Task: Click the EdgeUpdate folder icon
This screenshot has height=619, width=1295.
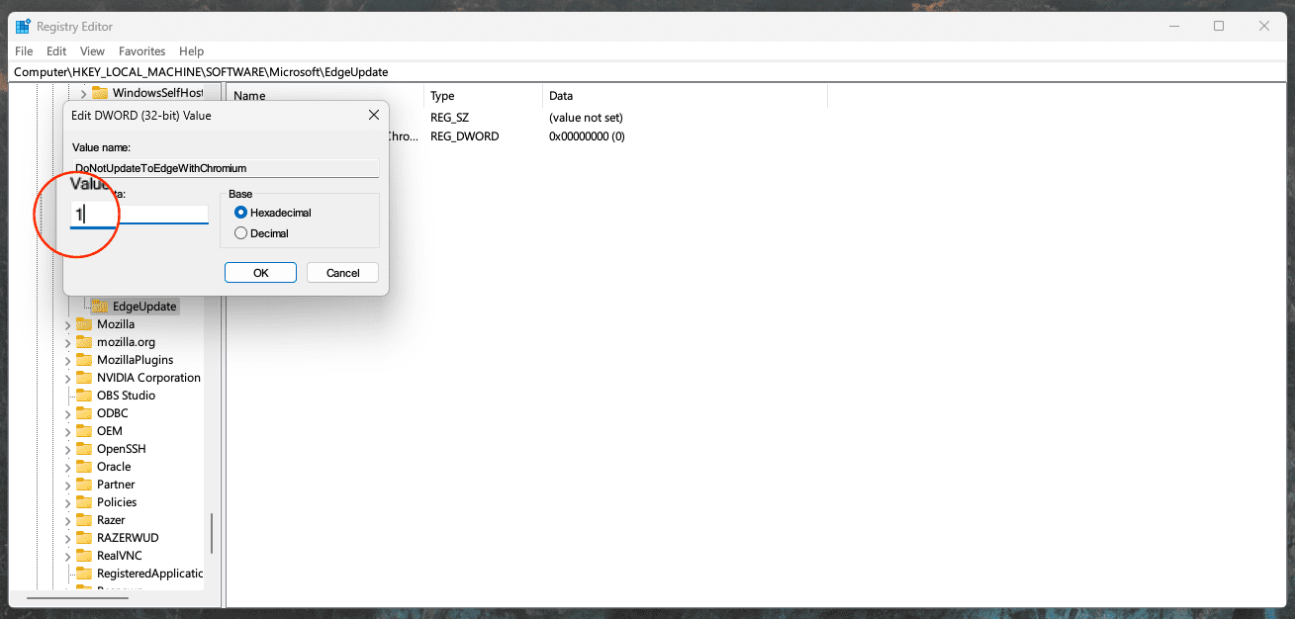Action: tap(100, 307)
